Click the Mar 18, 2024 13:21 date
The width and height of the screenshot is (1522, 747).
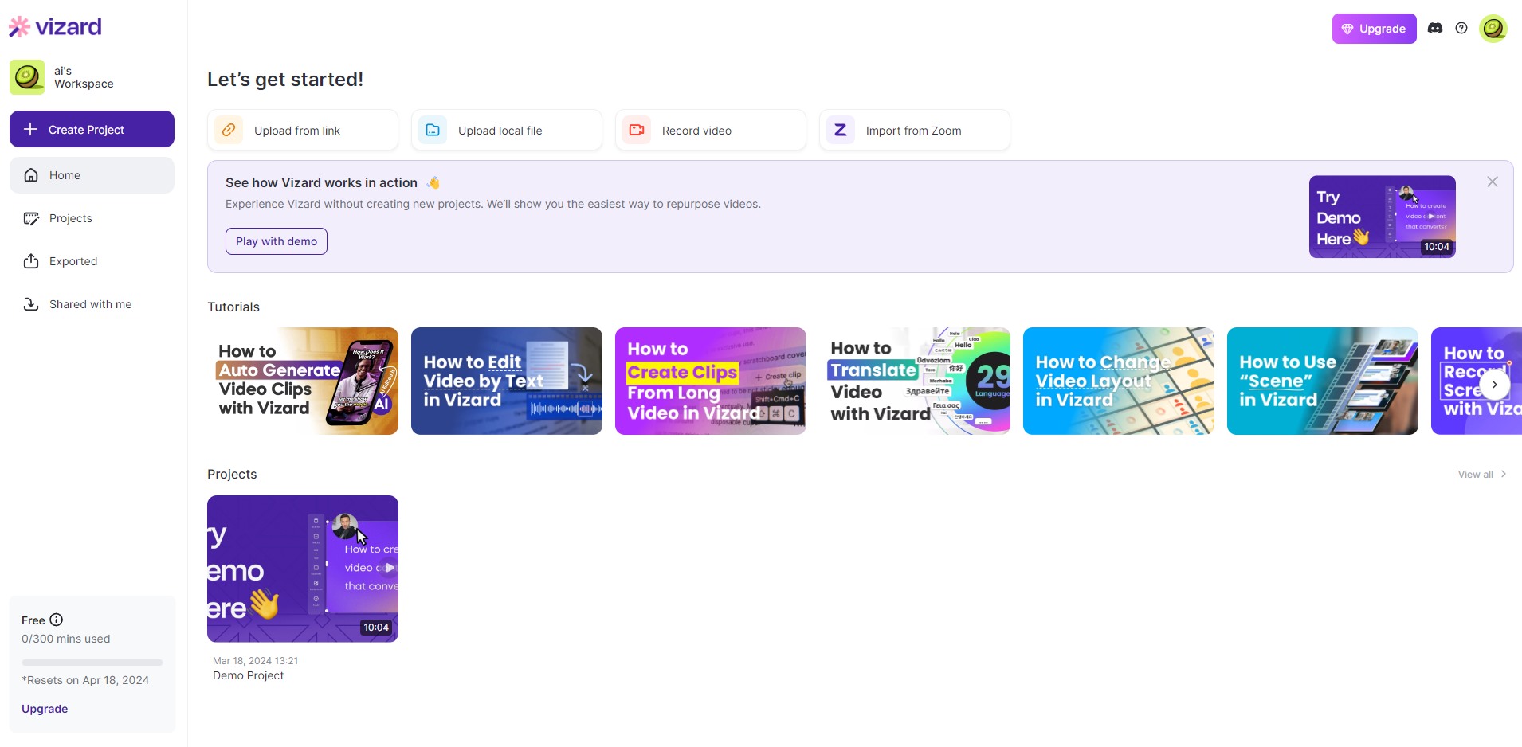255,661
